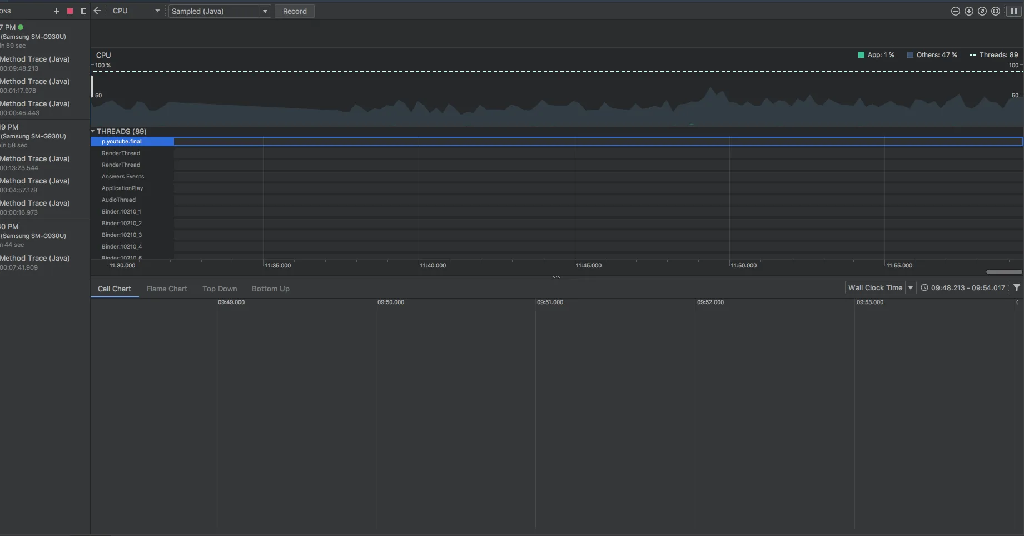Screen dimensions: 1024x536
Task: Collapse the sessions side panel
Action: (83, 11)
